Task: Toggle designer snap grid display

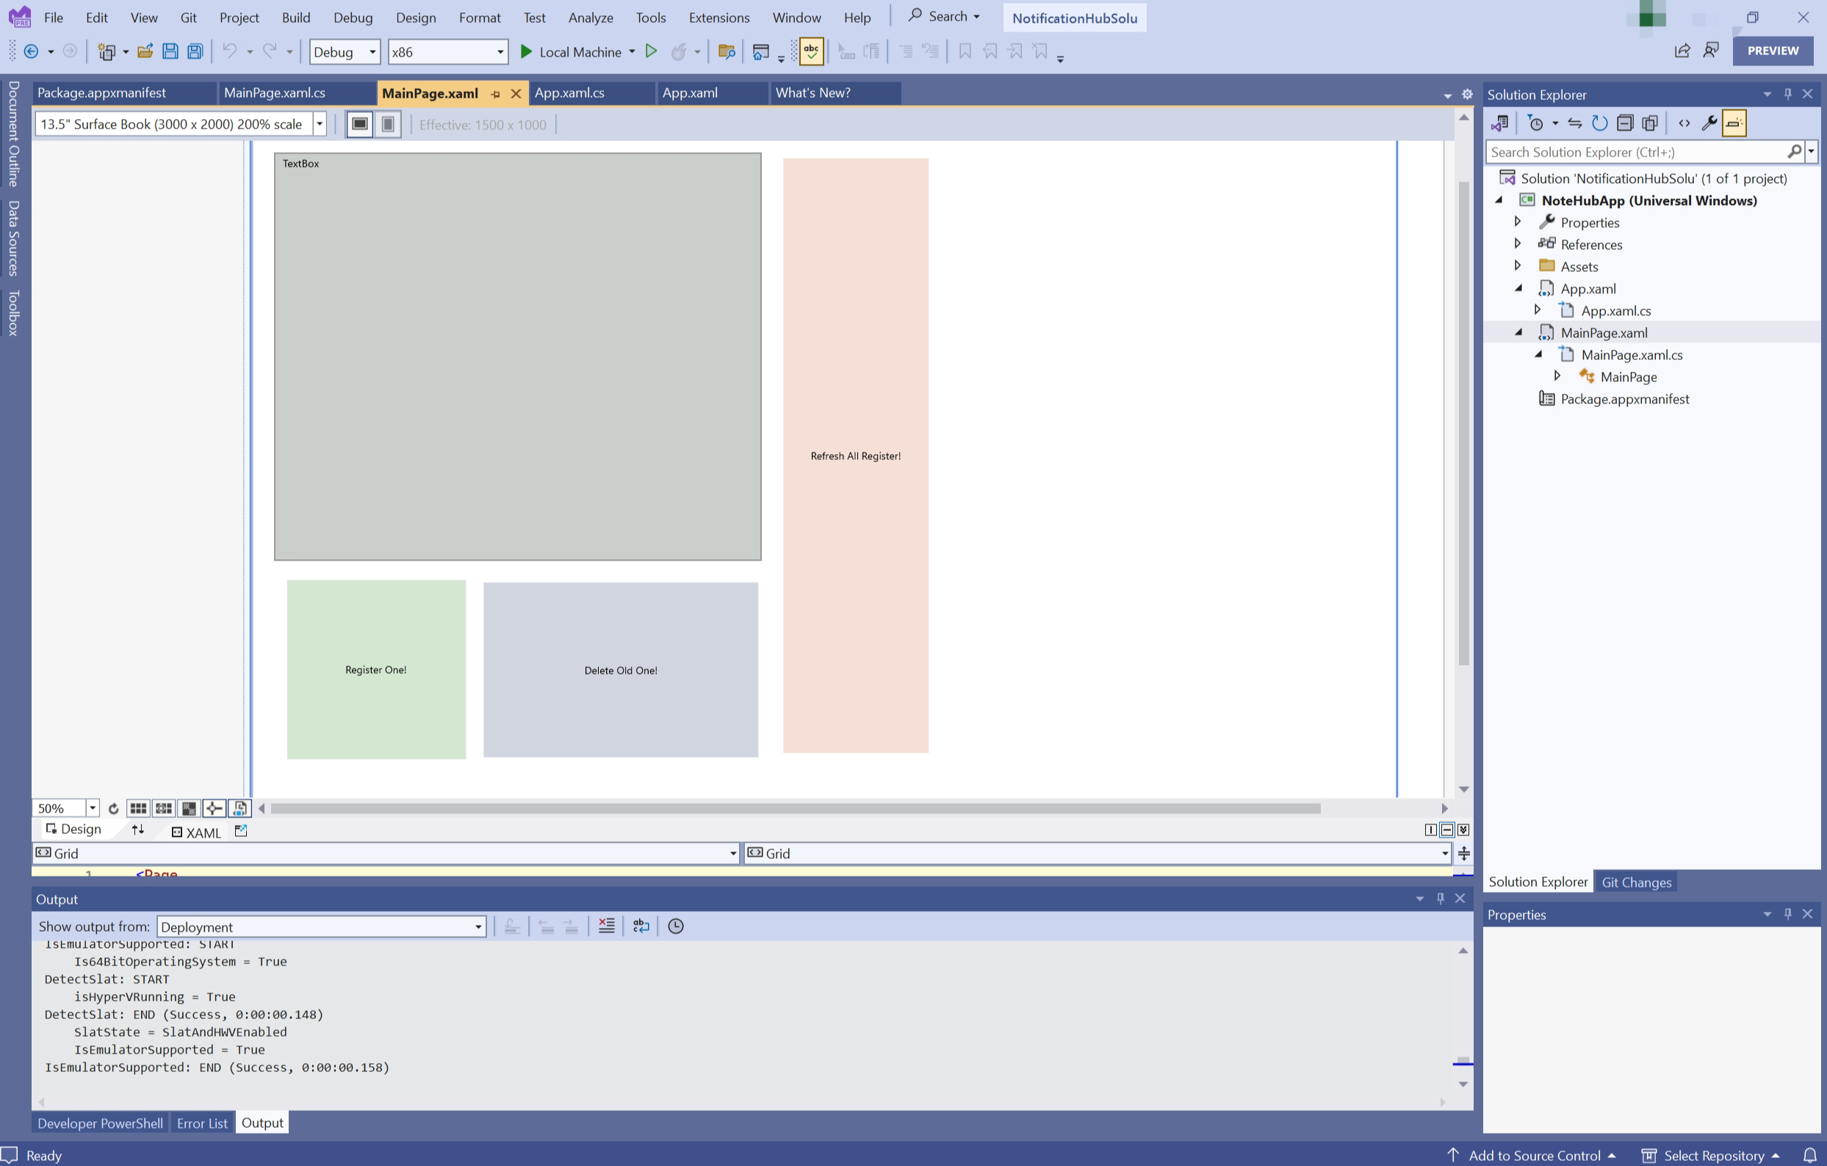Action: 138,808
